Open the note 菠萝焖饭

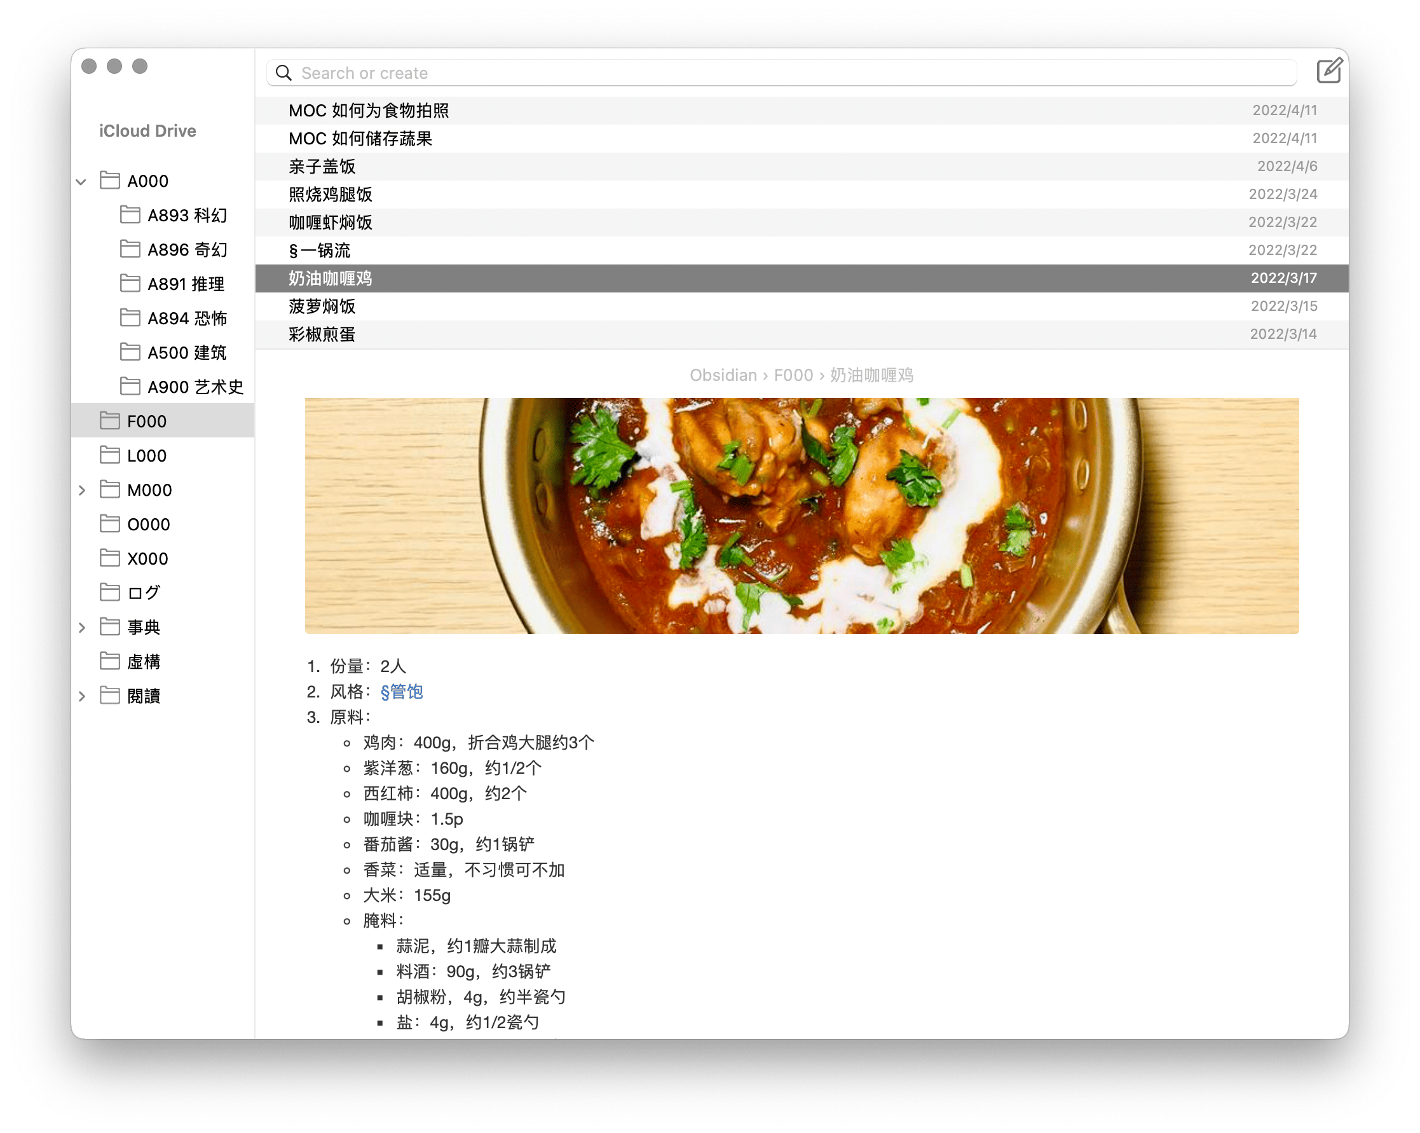[x=802, y=306]
